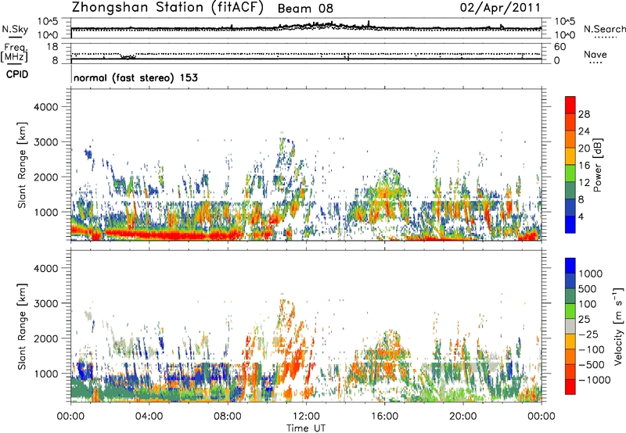Select the 25 label on velocity colorbar
This screenshot has height=433, width=626.
[584, 320]
